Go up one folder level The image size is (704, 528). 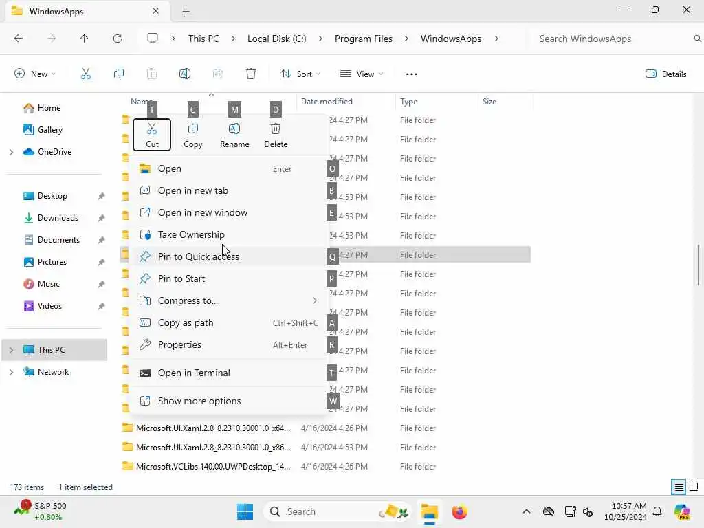click(84, 38)
